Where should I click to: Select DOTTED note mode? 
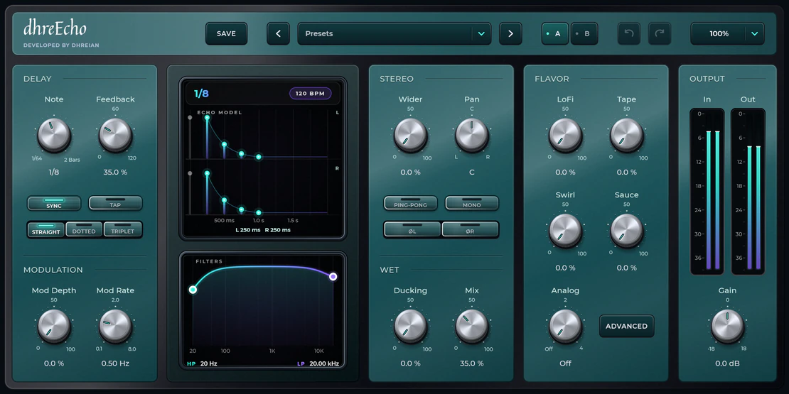pos(84,229)
